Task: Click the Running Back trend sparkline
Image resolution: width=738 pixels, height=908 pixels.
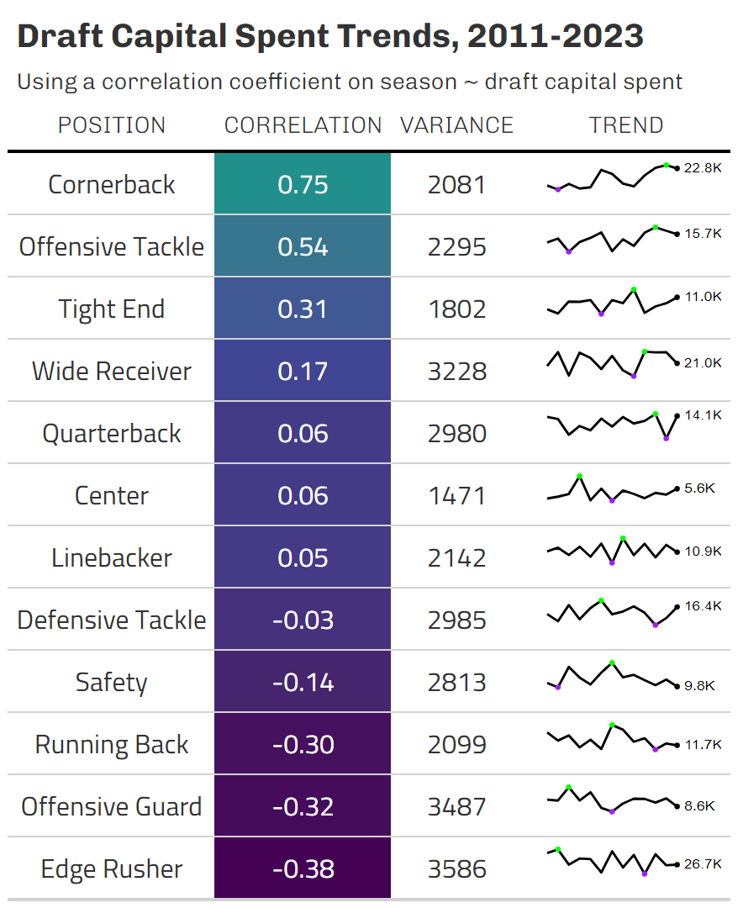Action: tap(613, 737)
